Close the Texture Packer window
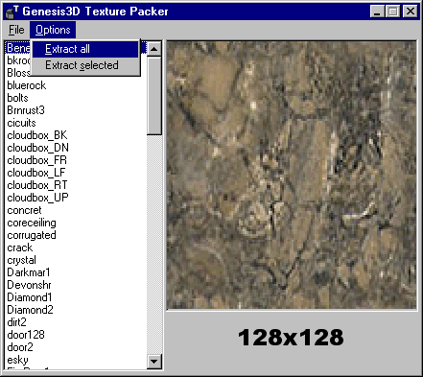423x377 pixels. click(x=411, y=12)
